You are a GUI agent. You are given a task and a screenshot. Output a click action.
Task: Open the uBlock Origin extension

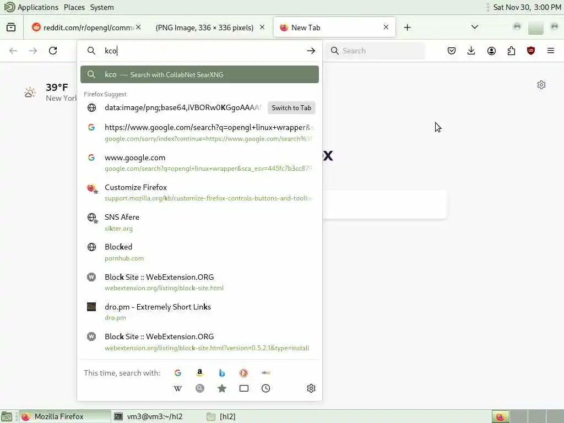(531, 51)
